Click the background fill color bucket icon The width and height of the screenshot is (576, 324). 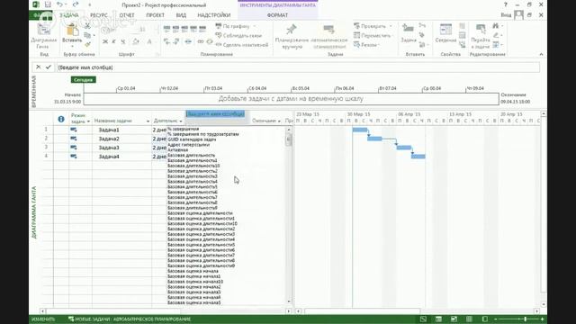(136, 41)
